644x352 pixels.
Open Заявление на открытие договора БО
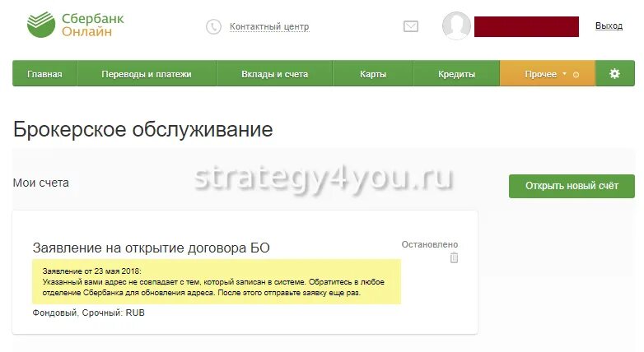pyautogui.click(x=152, y=248)
